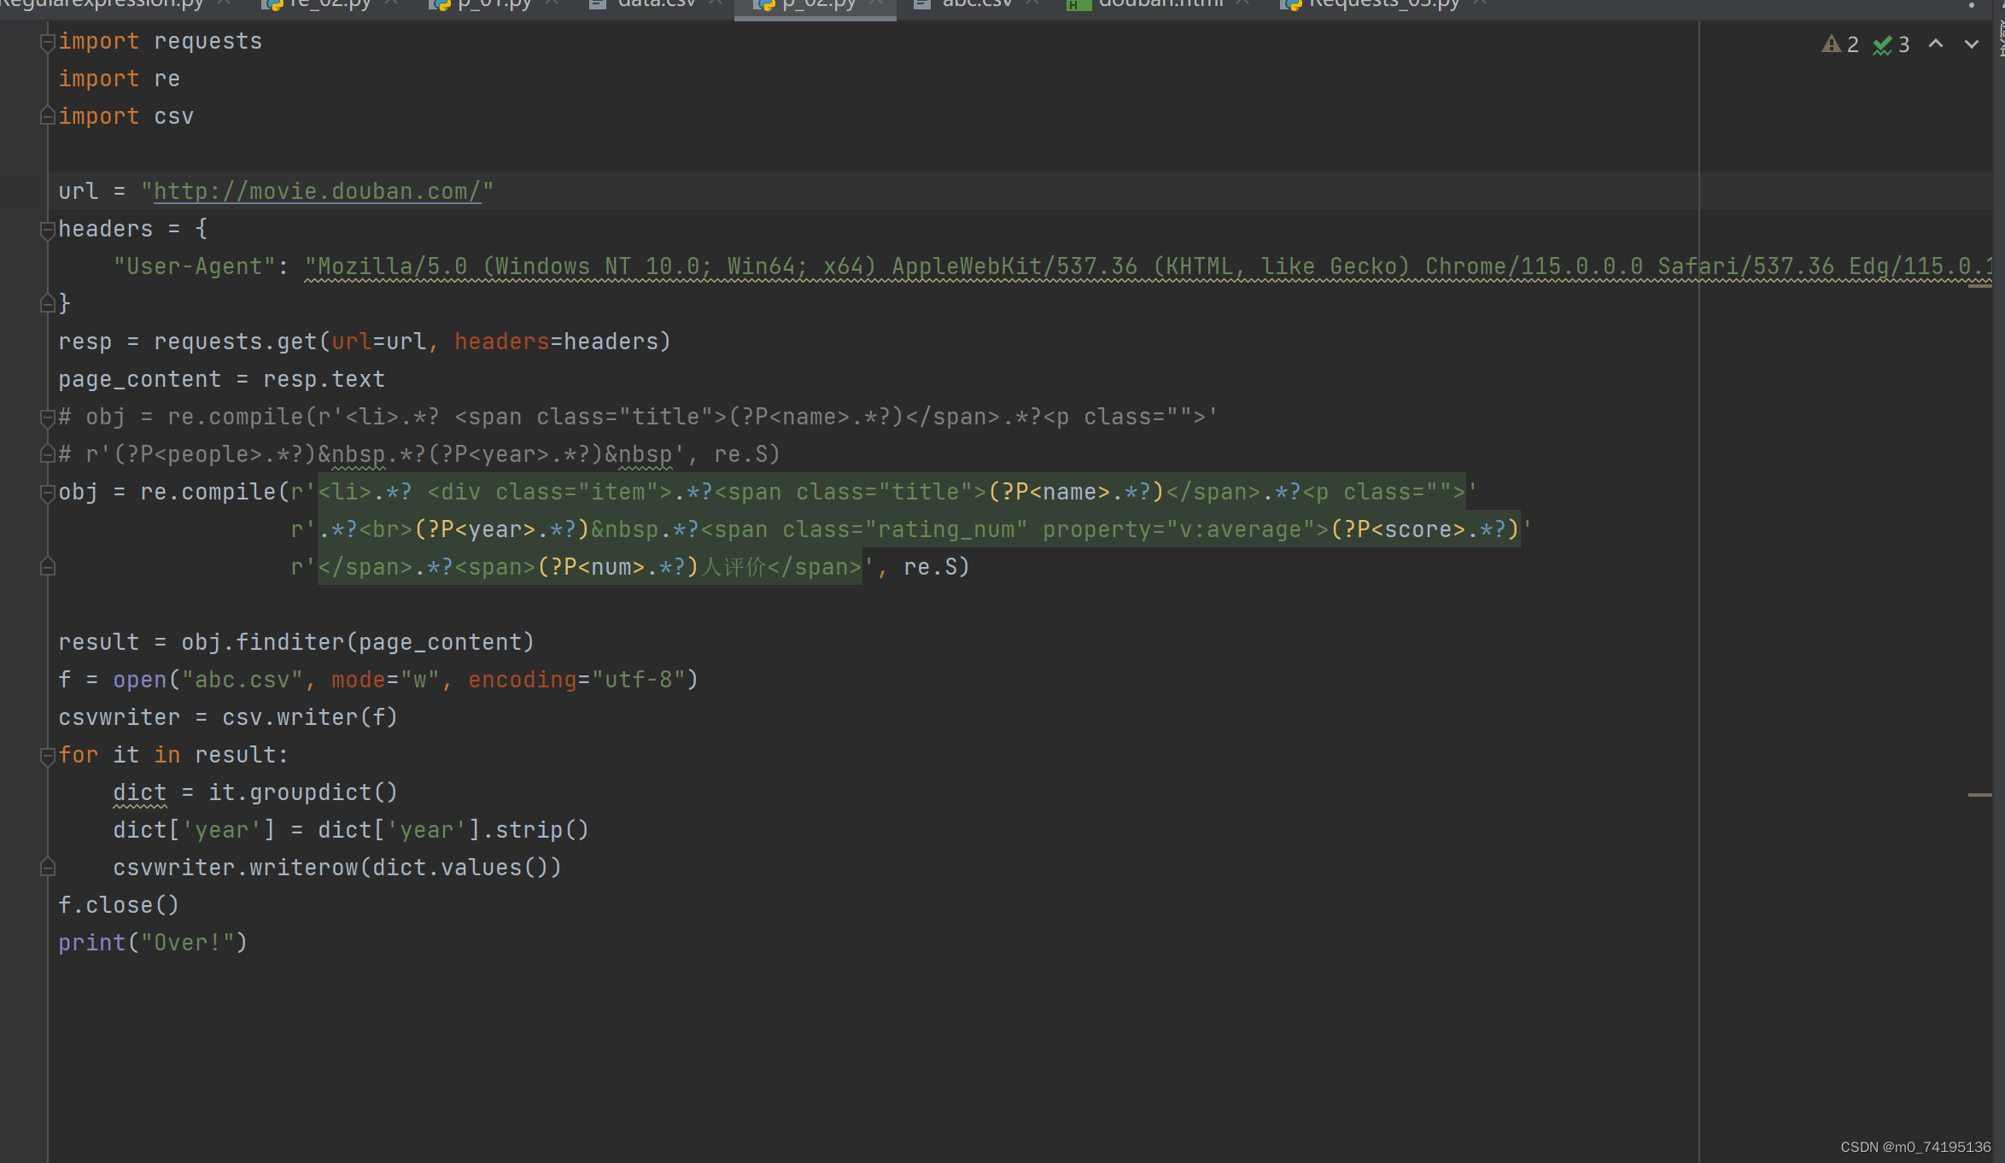Click the file icon on abc.csv tab
This screenshot has width=2005, height=1163.
(x=922, y=4)
